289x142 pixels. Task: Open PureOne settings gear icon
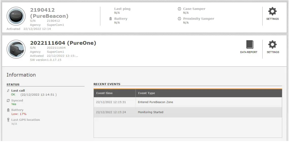click(x=272, y=44)
